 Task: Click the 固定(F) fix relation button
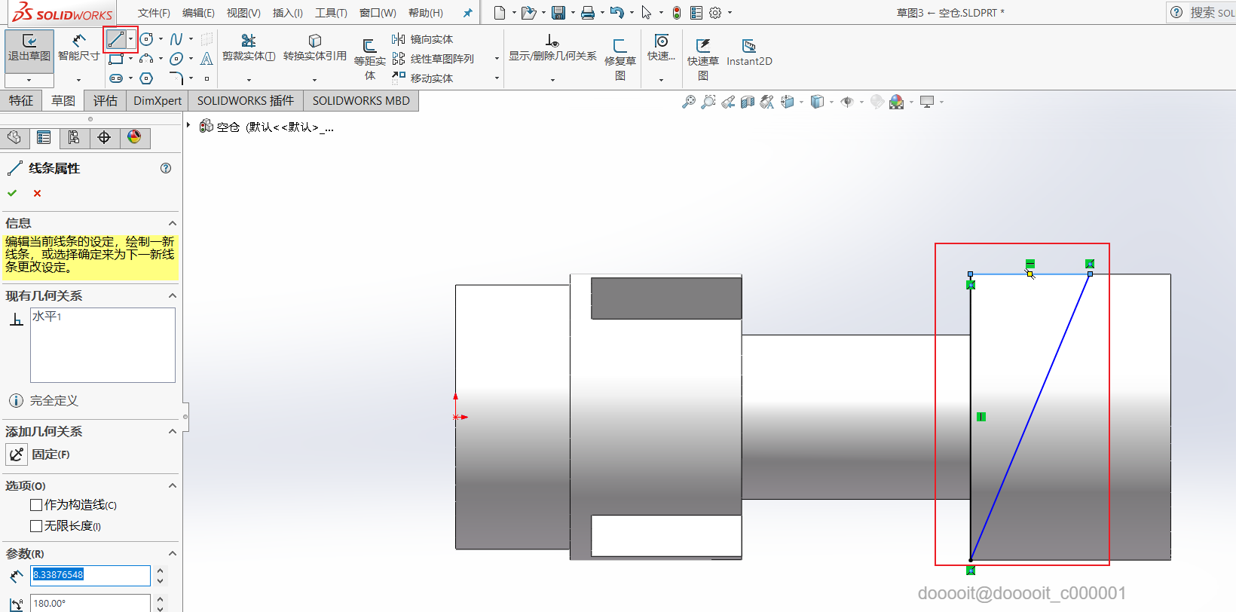point(17,454)
